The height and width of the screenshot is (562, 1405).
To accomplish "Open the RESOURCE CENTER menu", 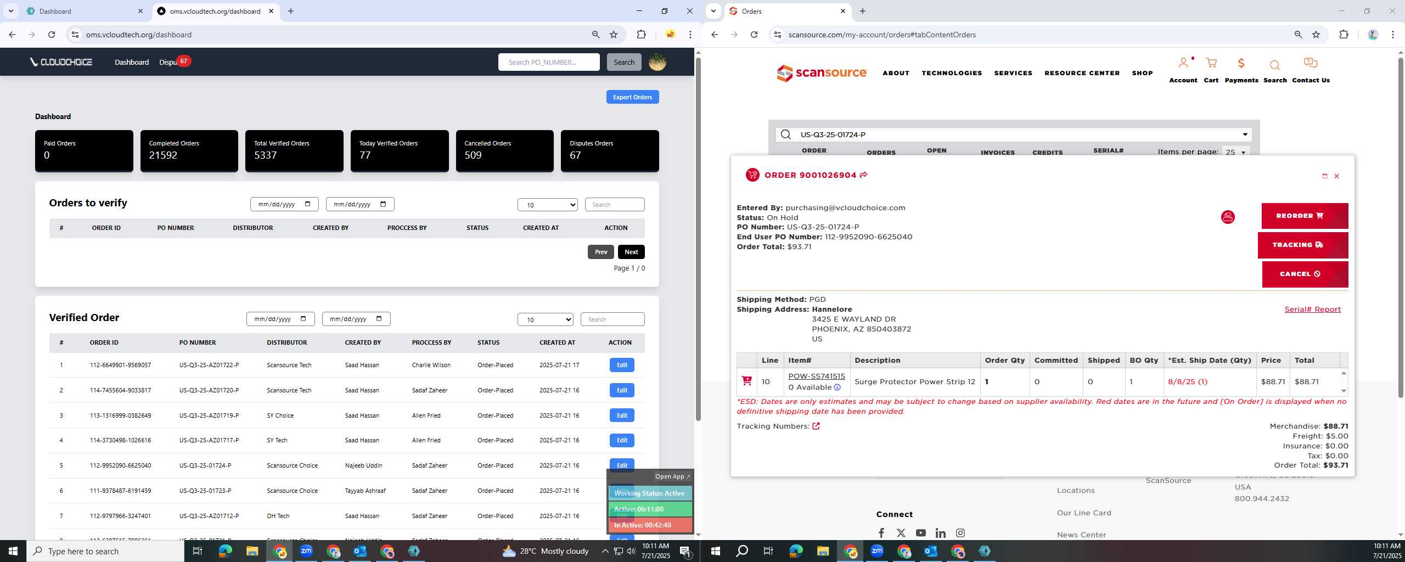I will coord(1082,73).
